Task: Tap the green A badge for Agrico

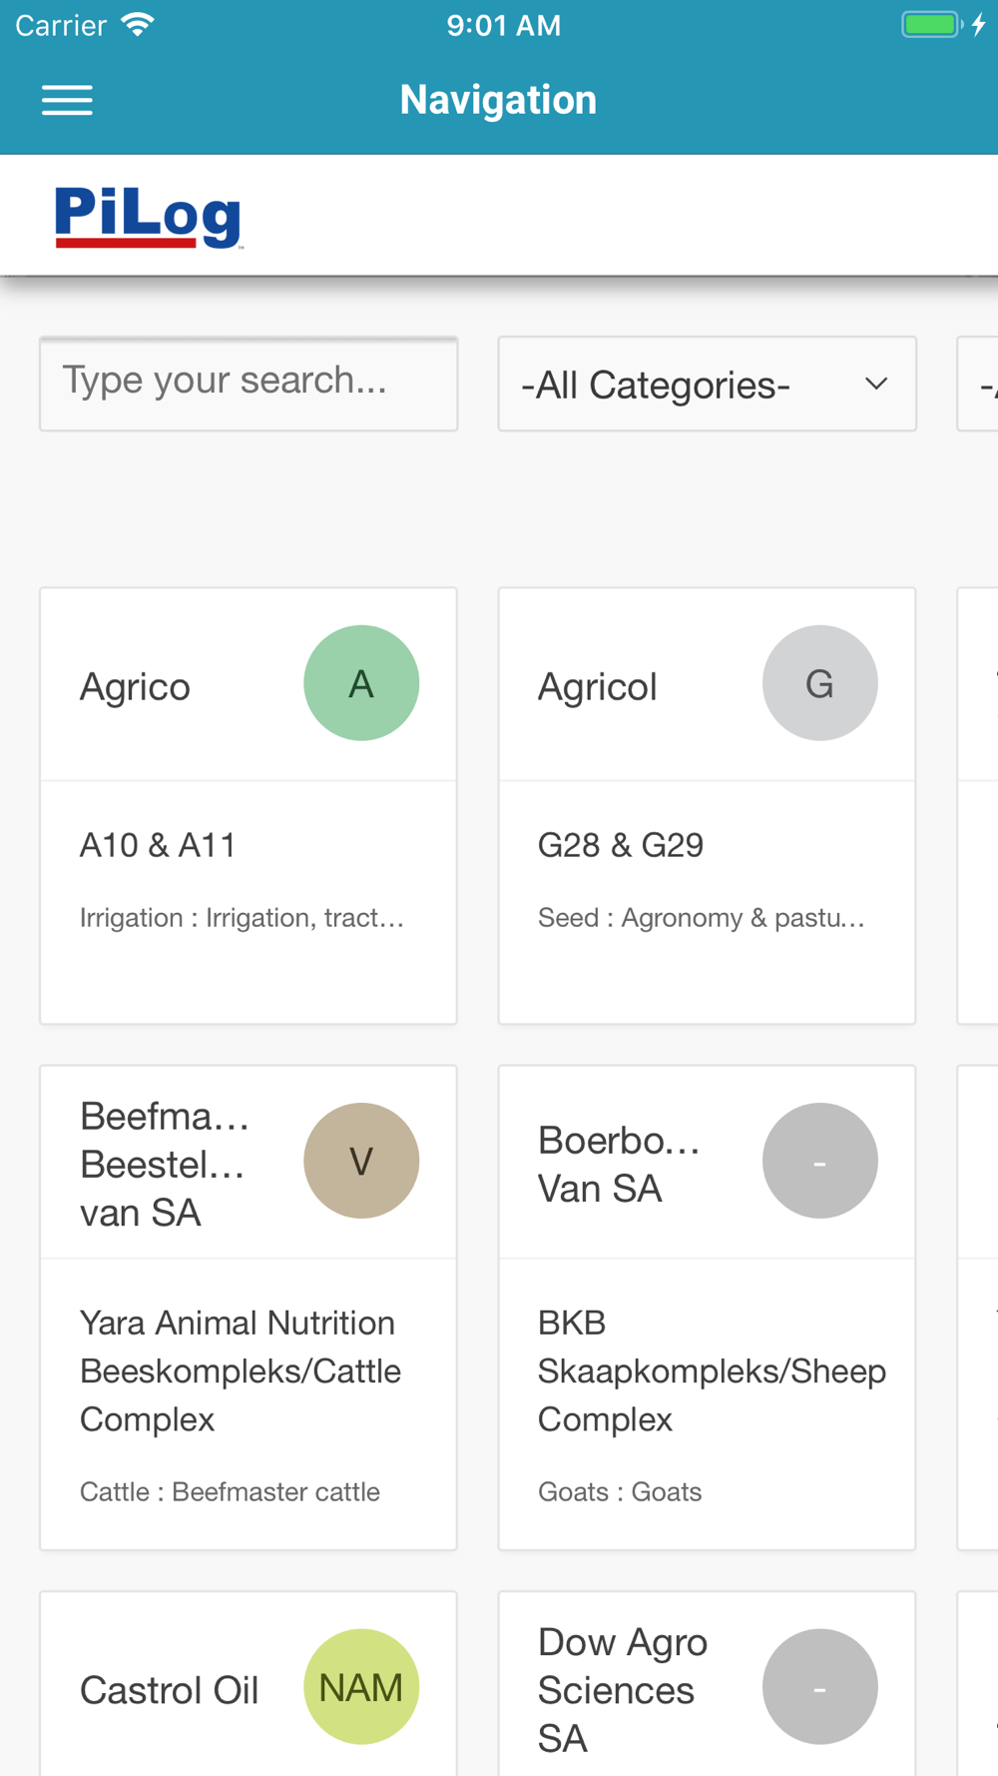Action: (x=361, y=683)
